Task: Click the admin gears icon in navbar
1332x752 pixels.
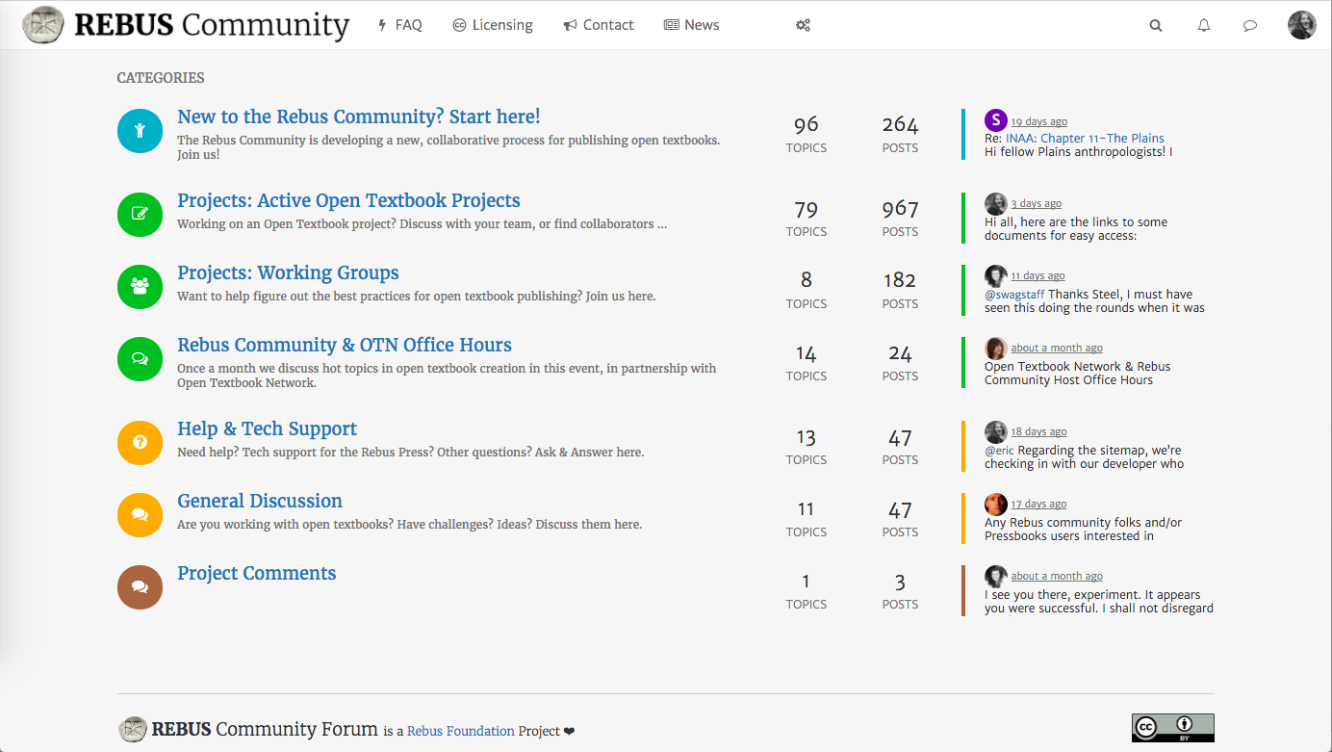Action: coord(803,25)
